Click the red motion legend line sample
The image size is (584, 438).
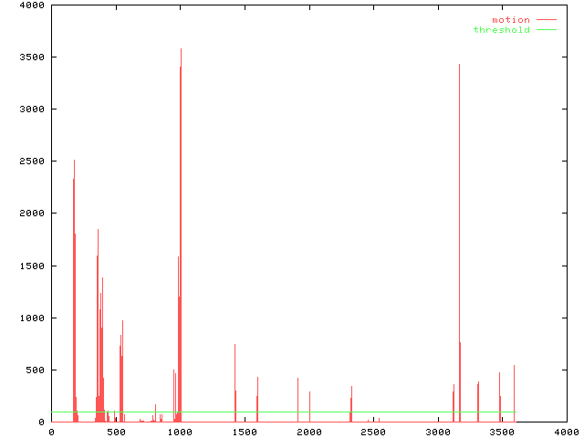point(547,19)
